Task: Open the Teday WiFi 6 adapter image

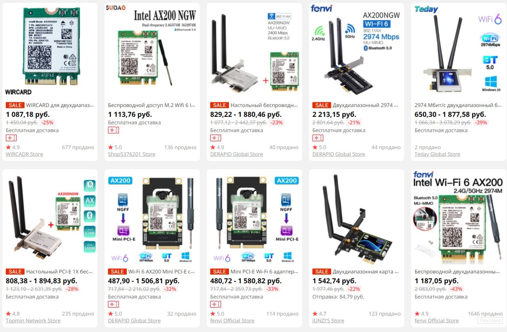Action: (459, 51)
